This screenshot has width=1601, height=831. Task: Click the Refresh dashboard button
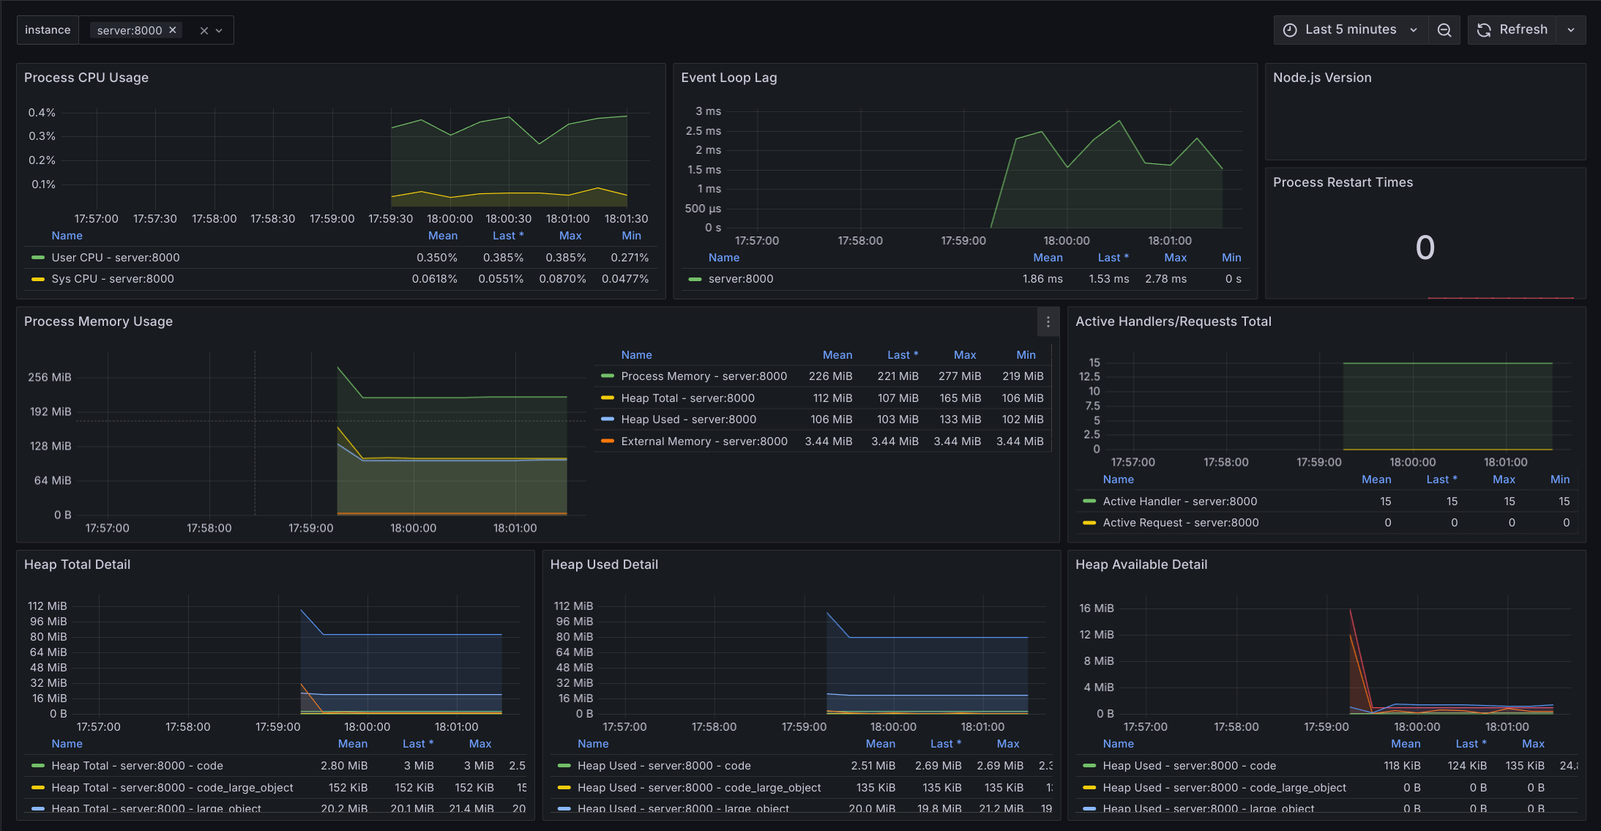(1512, 30)
